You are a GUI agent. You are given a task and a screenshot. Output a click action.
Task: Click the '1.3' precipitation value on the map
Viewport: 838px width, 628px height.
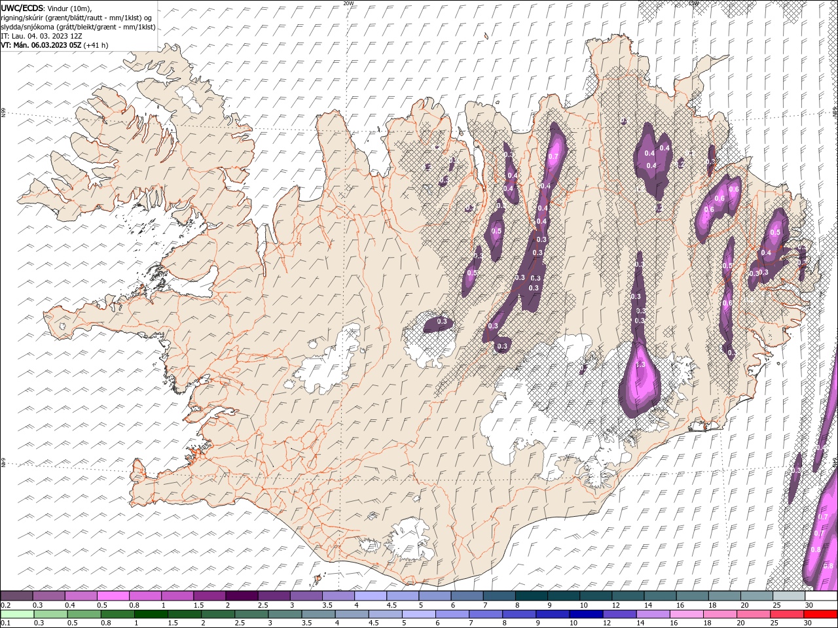point(640,364)
